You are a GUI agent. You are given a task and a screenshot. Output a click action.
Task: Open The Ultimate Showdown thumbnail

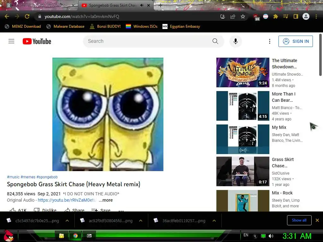[243, 72]
